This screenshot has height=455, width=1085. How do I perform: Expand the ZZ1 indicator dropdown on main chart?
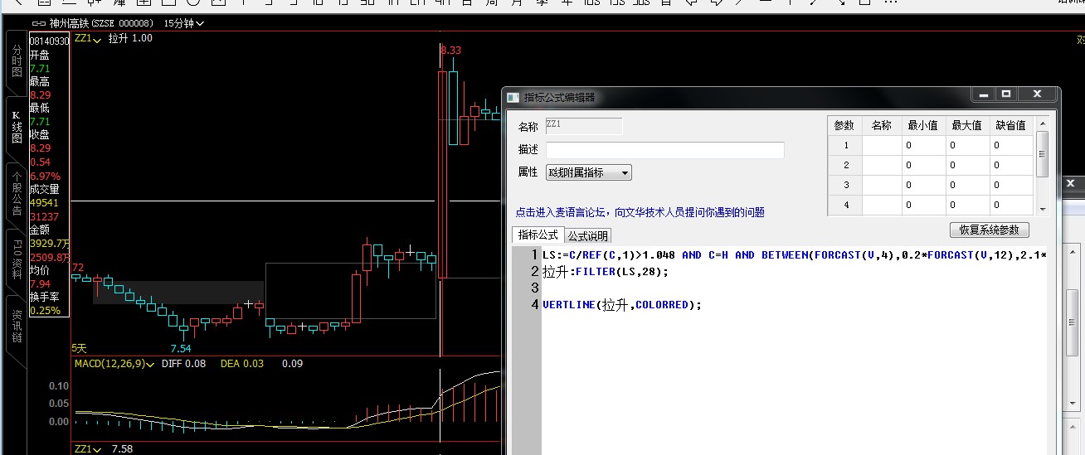coord(87,38)
